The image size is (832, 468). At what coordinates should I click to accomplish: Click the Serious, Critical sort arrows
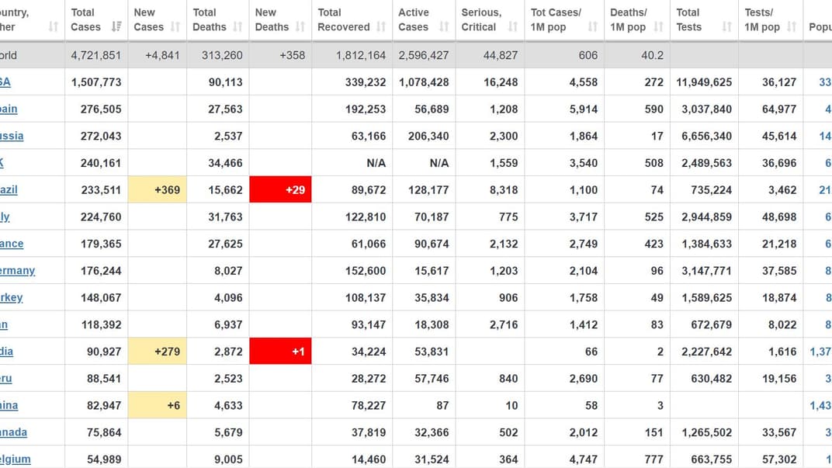pos(513,26)
